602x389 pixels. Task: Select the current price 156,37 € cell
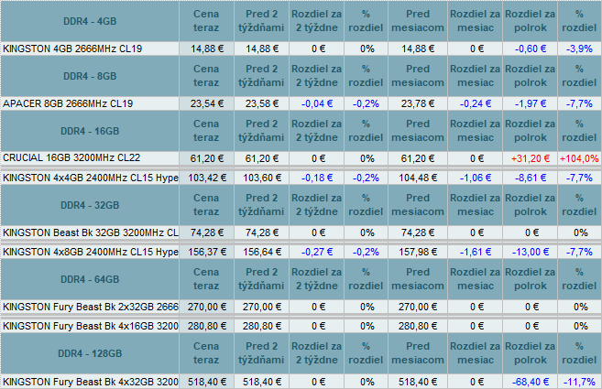tap(206, 252)
